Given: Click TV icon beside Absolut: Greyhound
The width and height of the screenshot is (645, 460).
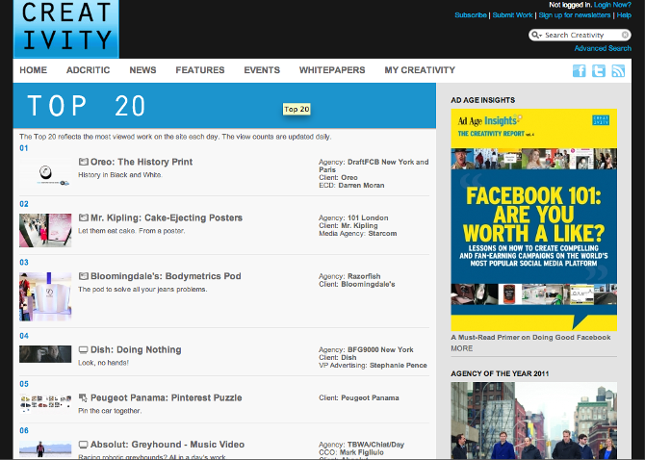Looking at the screenshot, I should pos(83,445).
